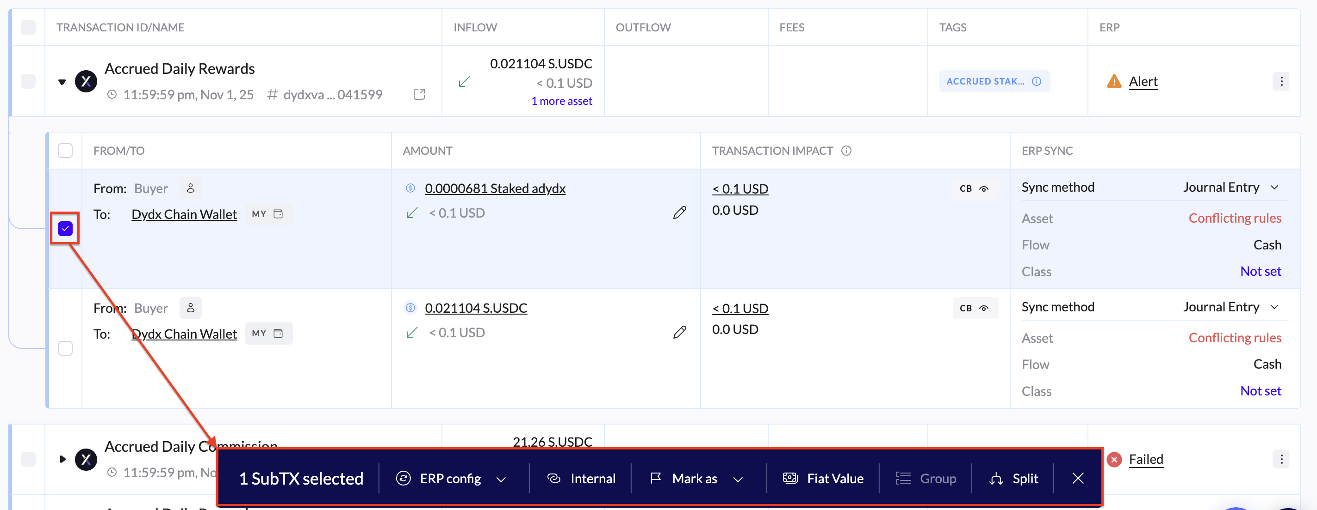This screenshot has height=510, width=1317.
Task: Open ERP config menu in selection bar
Action: coord(451,478)
